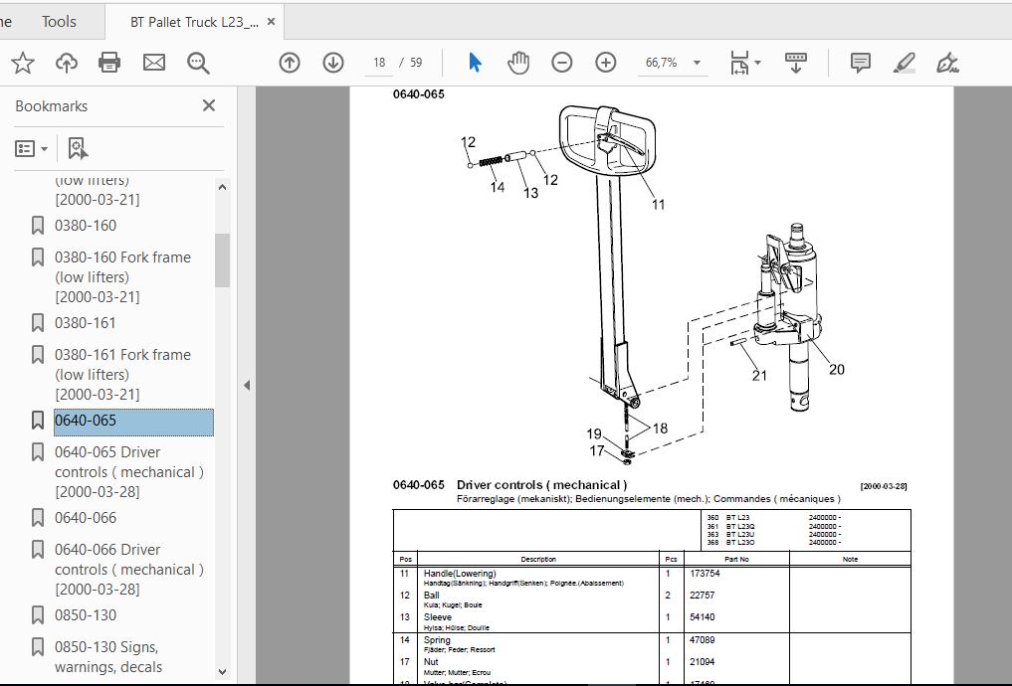Add a comment sticky note

click(861, 63)
